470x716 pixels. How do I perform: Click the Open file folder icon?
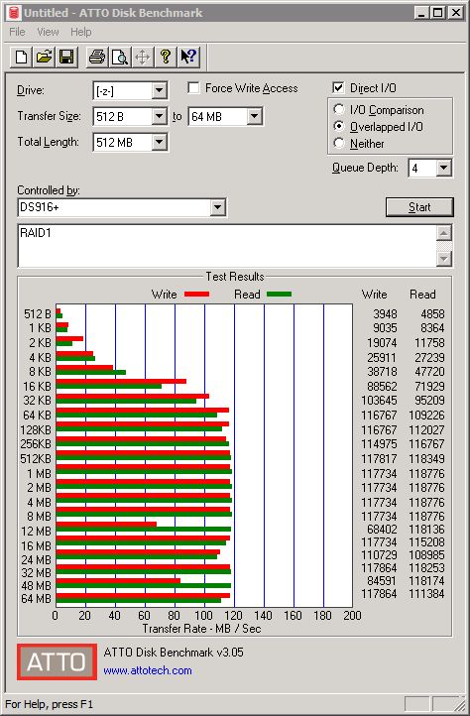tap(44, 58)
